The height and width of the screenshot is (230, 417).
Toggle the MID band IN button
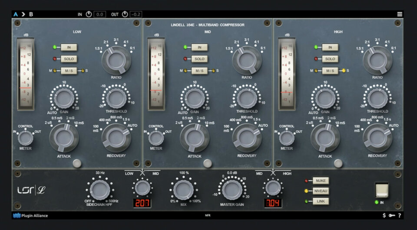coord(199,48)
